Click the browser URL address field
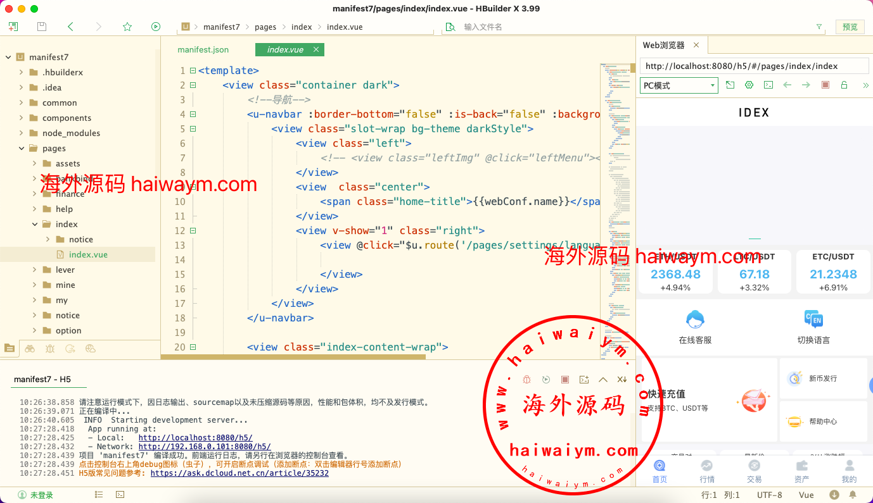This screenshot has height=503, width=873. coord(754,66)
